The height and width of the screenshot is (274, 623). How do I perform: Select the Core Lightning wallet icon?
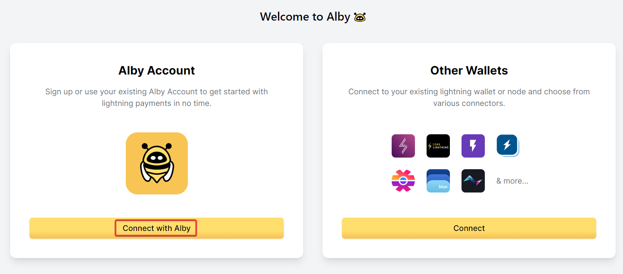(438, 146)
